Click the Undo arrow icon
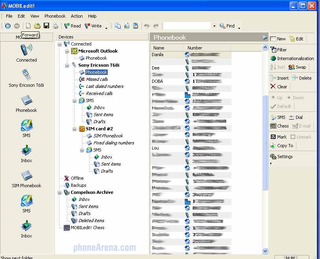 click(147, 26)
